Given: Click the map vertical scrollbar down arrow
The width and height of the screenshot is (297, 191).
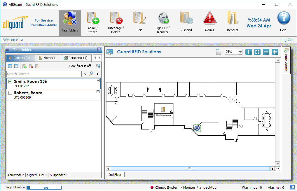Looking at the screenshot, I should (278, 164).
